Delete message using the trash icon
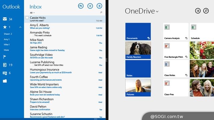The image size is (214, 120). pos(99,6)
